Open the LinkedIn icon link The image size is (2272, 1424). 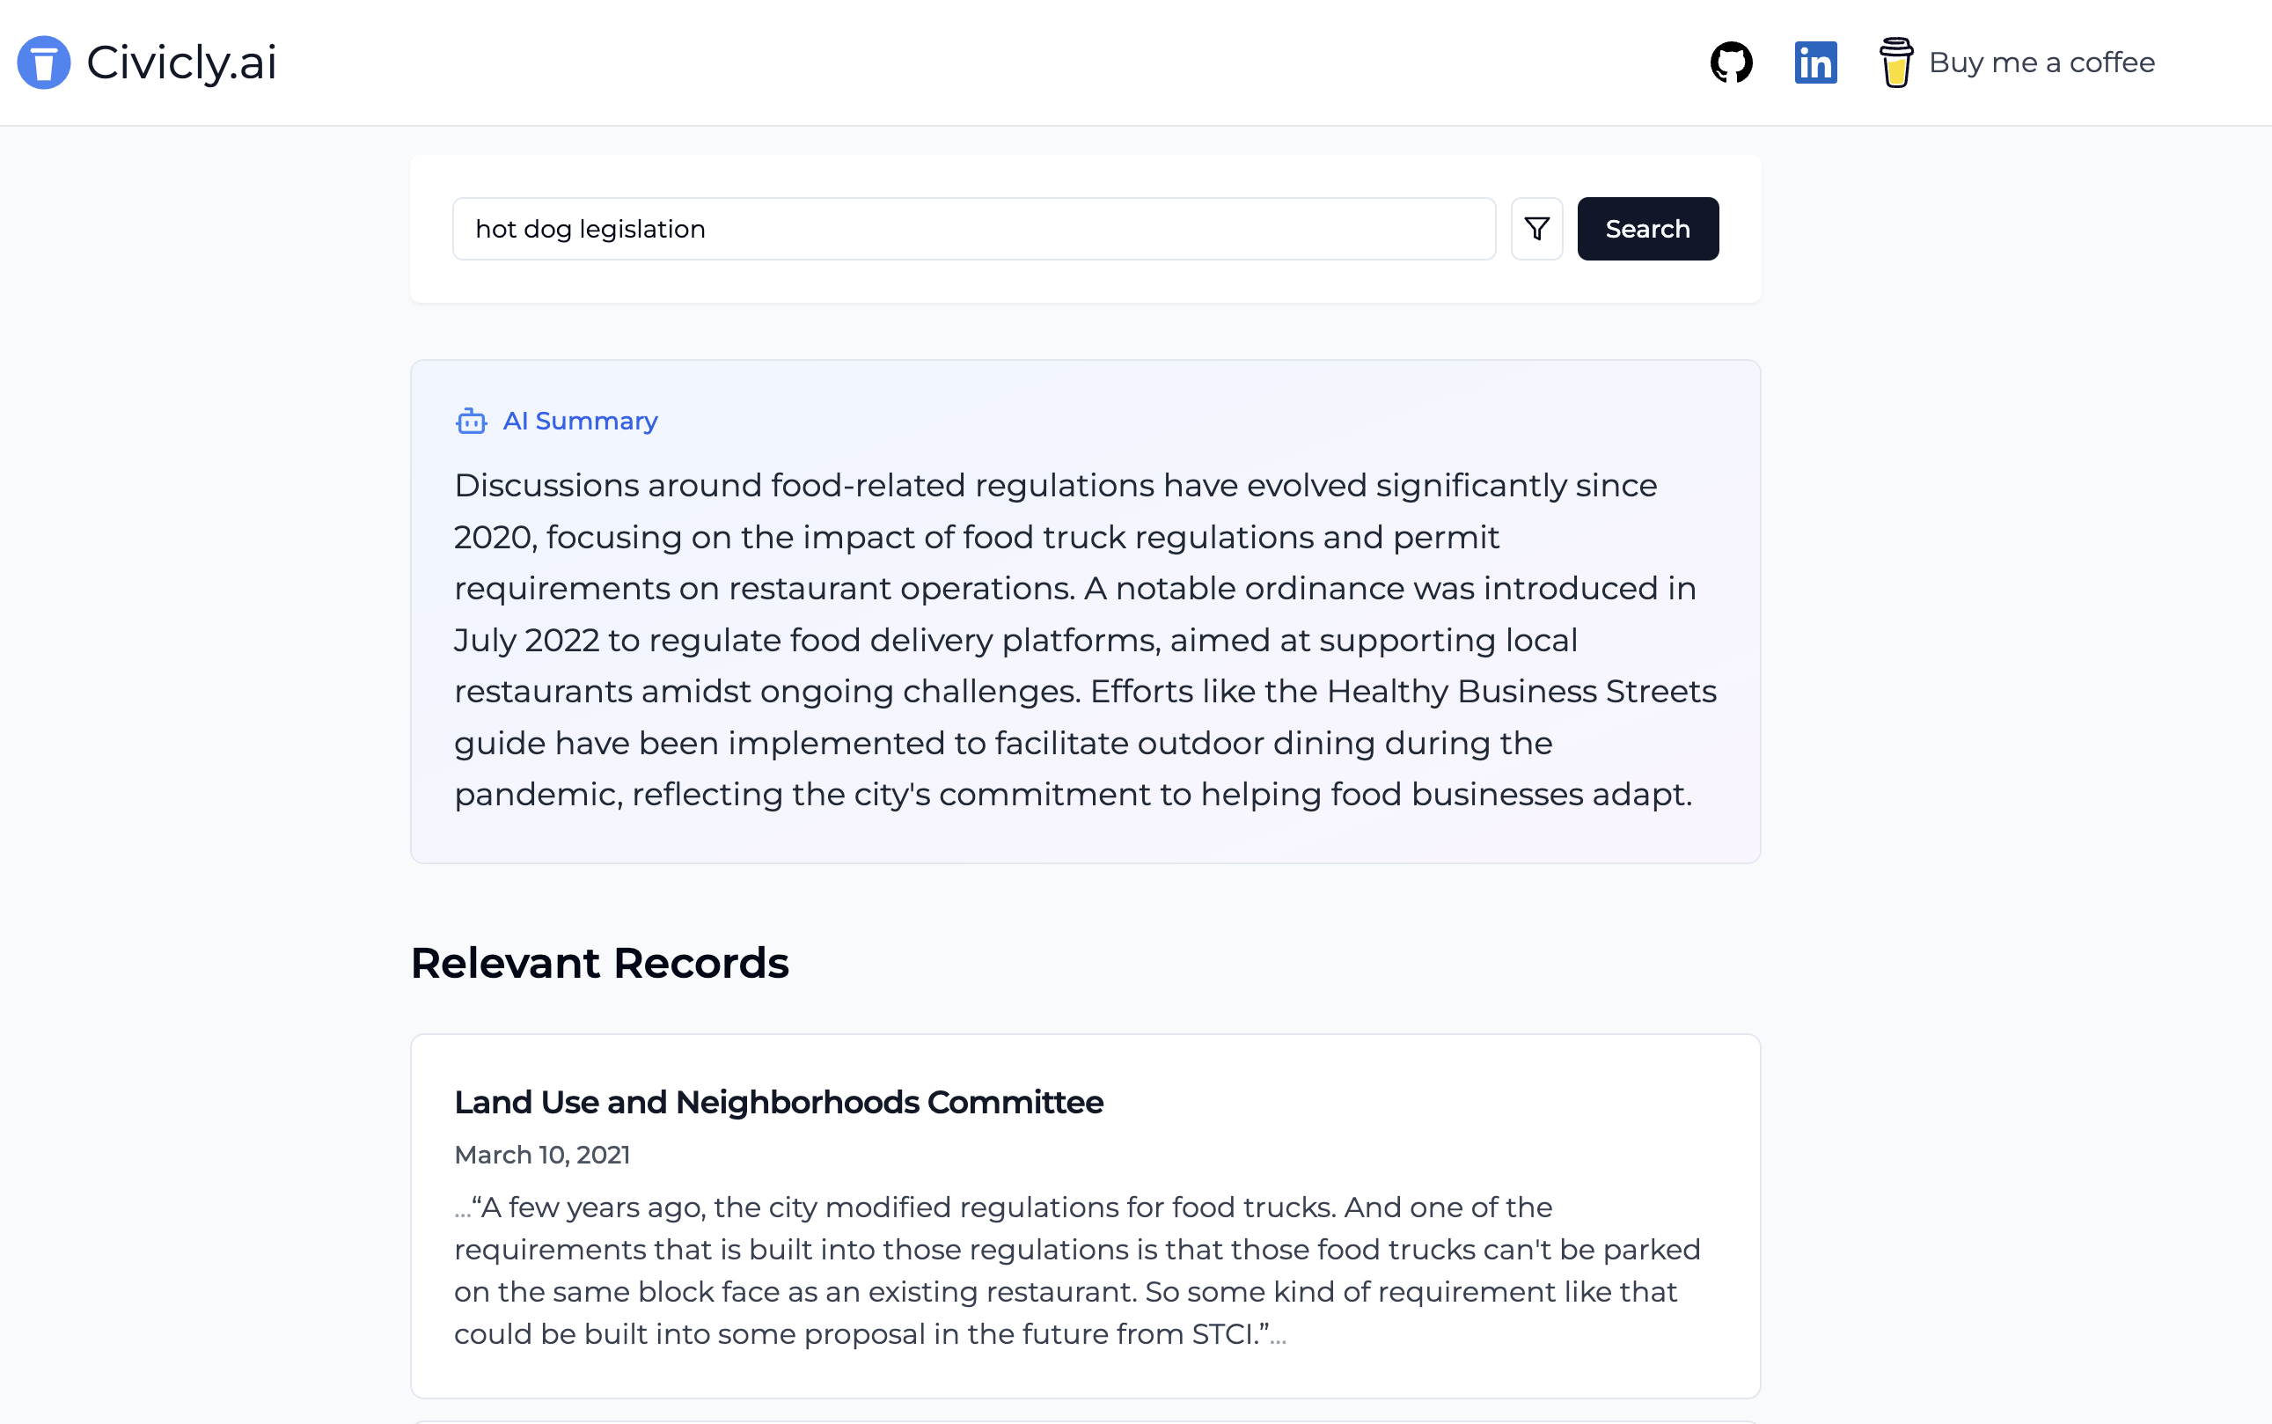1815,62
